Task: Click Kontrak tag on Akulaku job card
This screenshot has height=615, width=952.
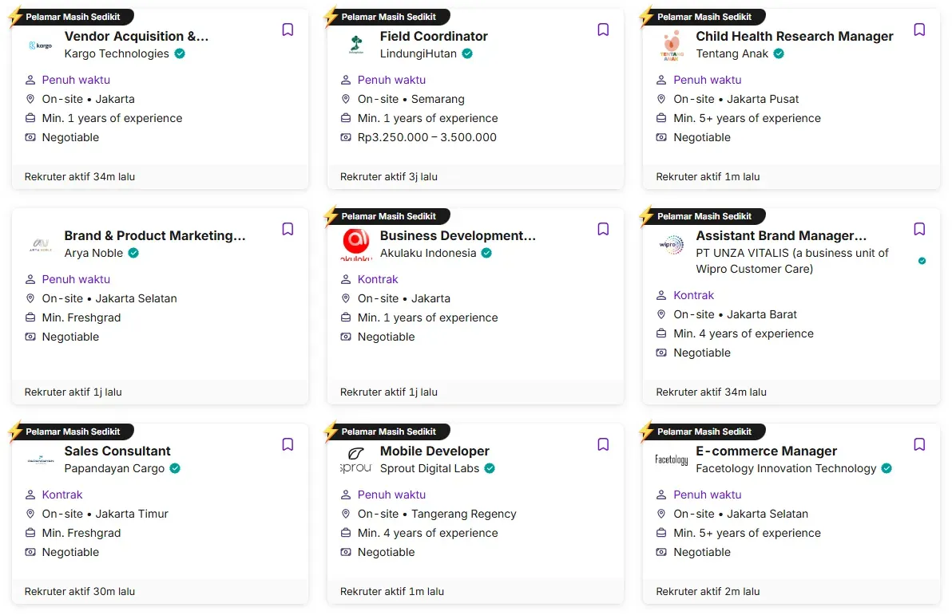Action: pyautogui.click(x=378, y=280)
